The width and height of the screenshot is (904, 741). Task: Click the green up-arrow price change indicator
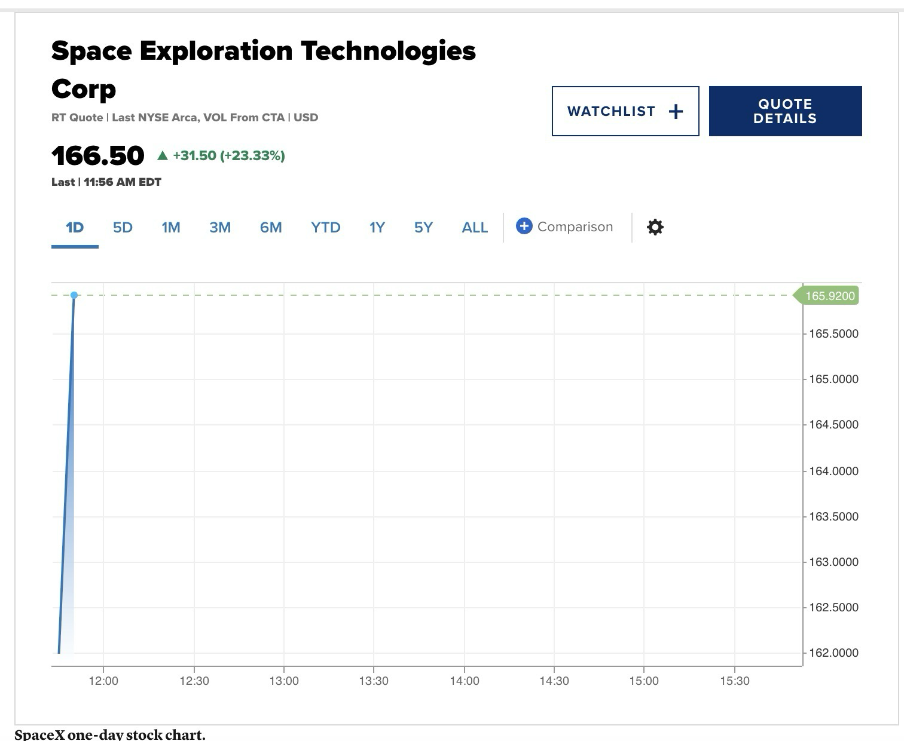click(x=162, y=155)
